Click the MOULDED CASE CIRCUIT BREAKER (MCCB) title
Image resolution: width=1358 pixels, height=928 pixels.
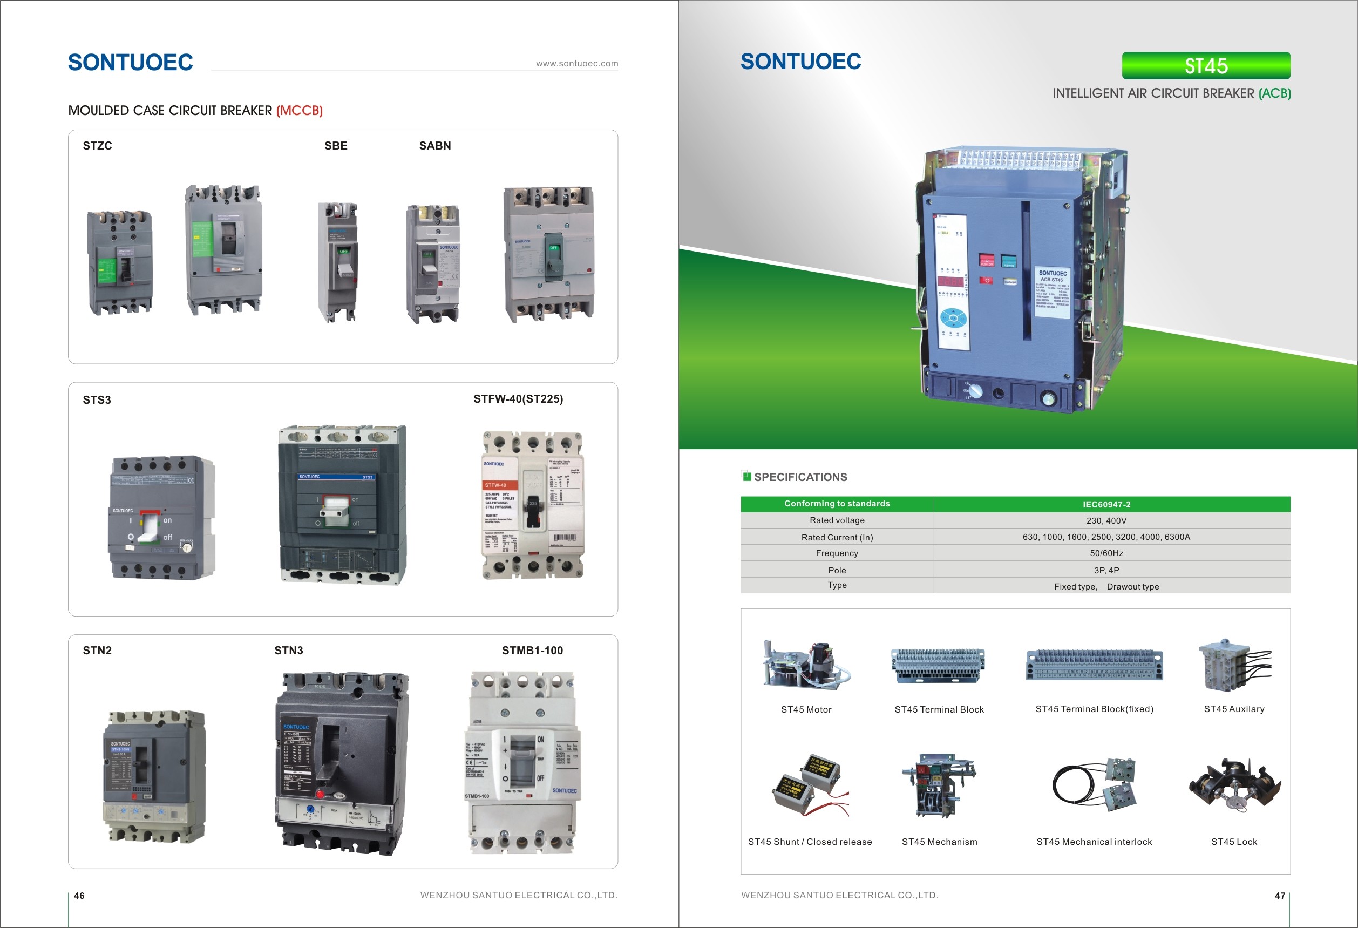pos(195,111)
